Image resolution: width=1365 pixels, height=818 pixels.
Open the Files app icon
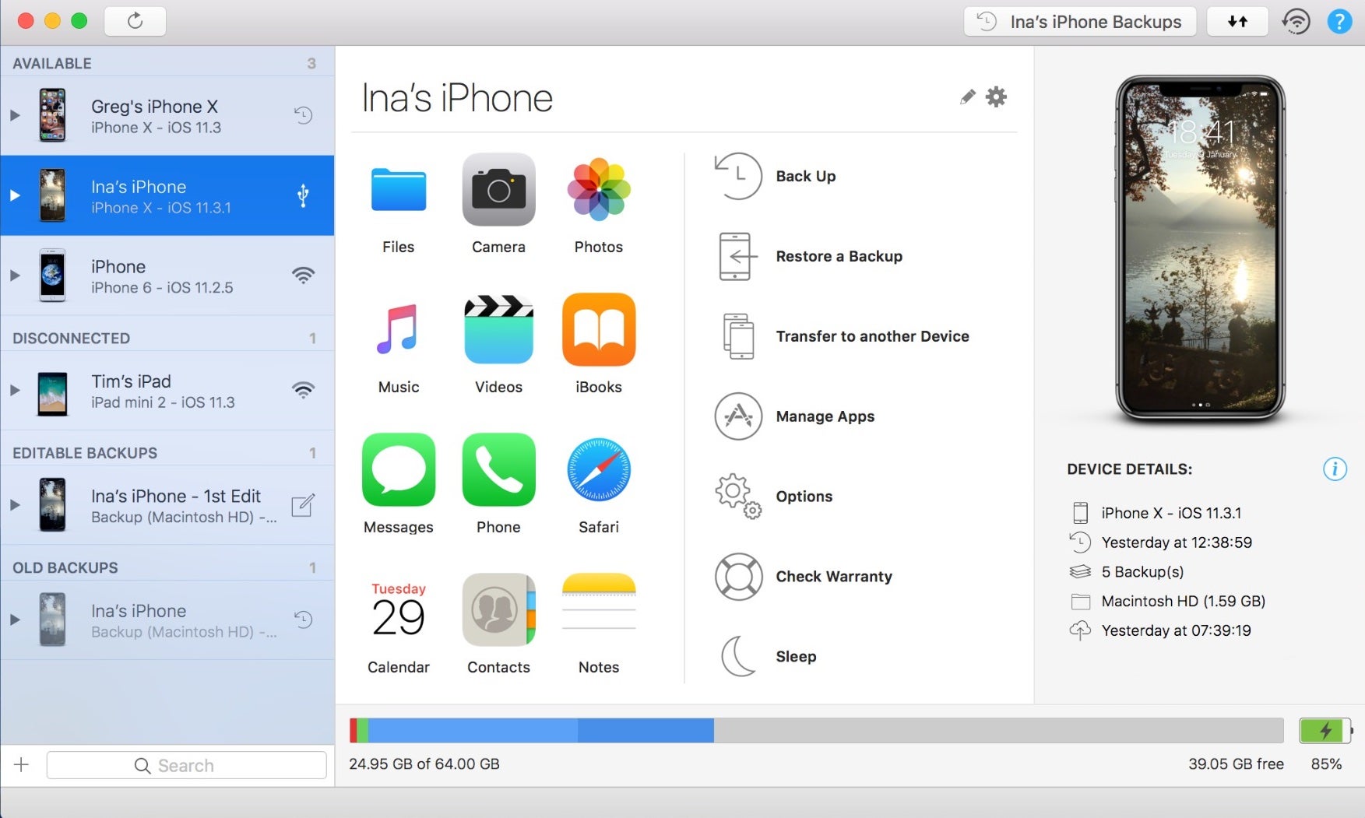(398, 189)
